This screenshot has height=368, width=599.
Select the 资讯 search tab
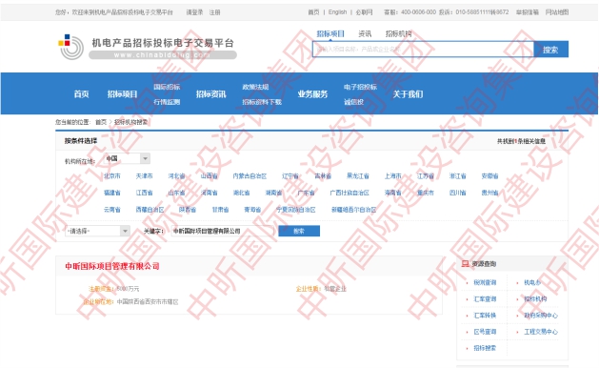(365, 33)
